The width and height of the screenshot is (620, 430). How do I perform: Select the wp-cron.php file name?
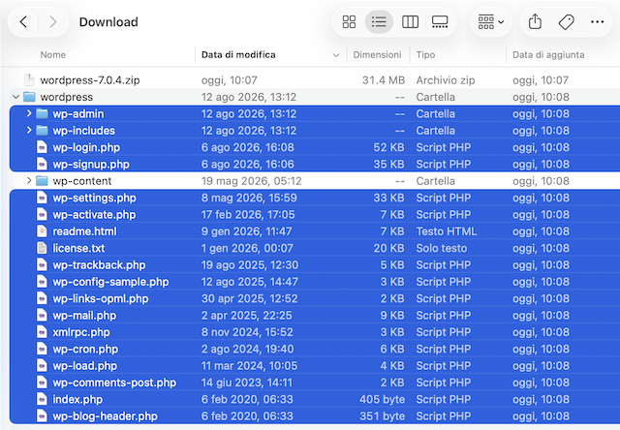[x=85, y=349]
